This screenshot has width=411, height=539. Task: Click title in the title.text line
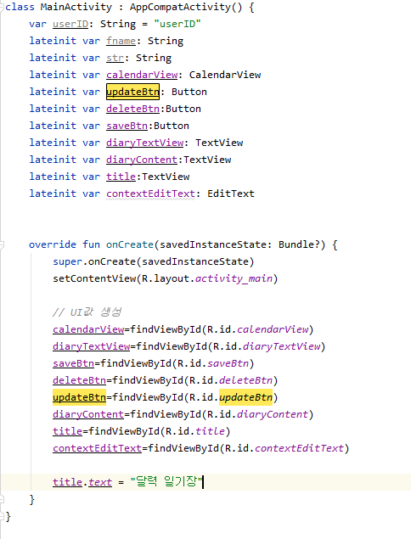67,482
